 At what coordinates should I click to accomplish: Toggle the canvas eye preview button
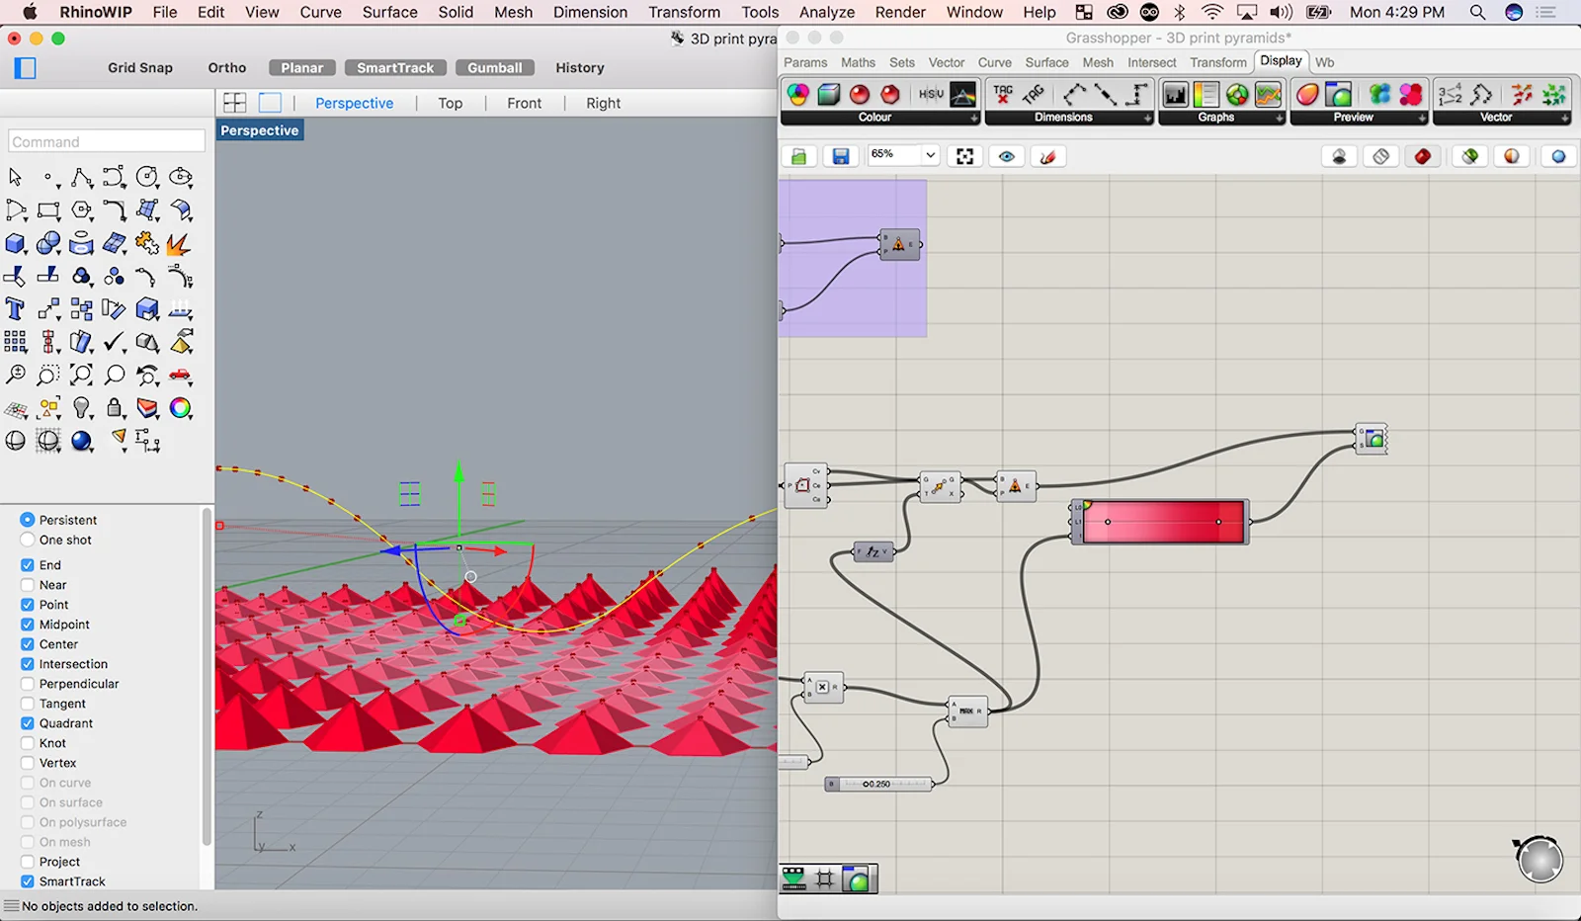pos(1006,156)
